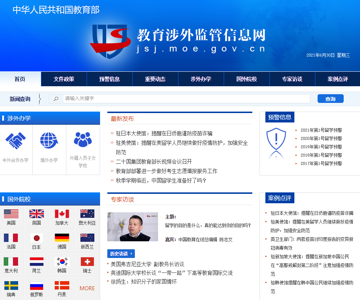Click the 涉外办学 left panel header
The width and height of the screenshot is (360, 300).
(50, 118)
